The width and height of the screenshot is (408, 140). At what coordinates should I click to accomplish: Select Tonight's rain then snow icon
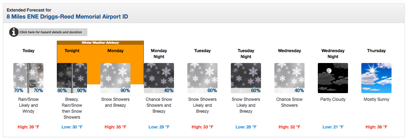point(72,78)
